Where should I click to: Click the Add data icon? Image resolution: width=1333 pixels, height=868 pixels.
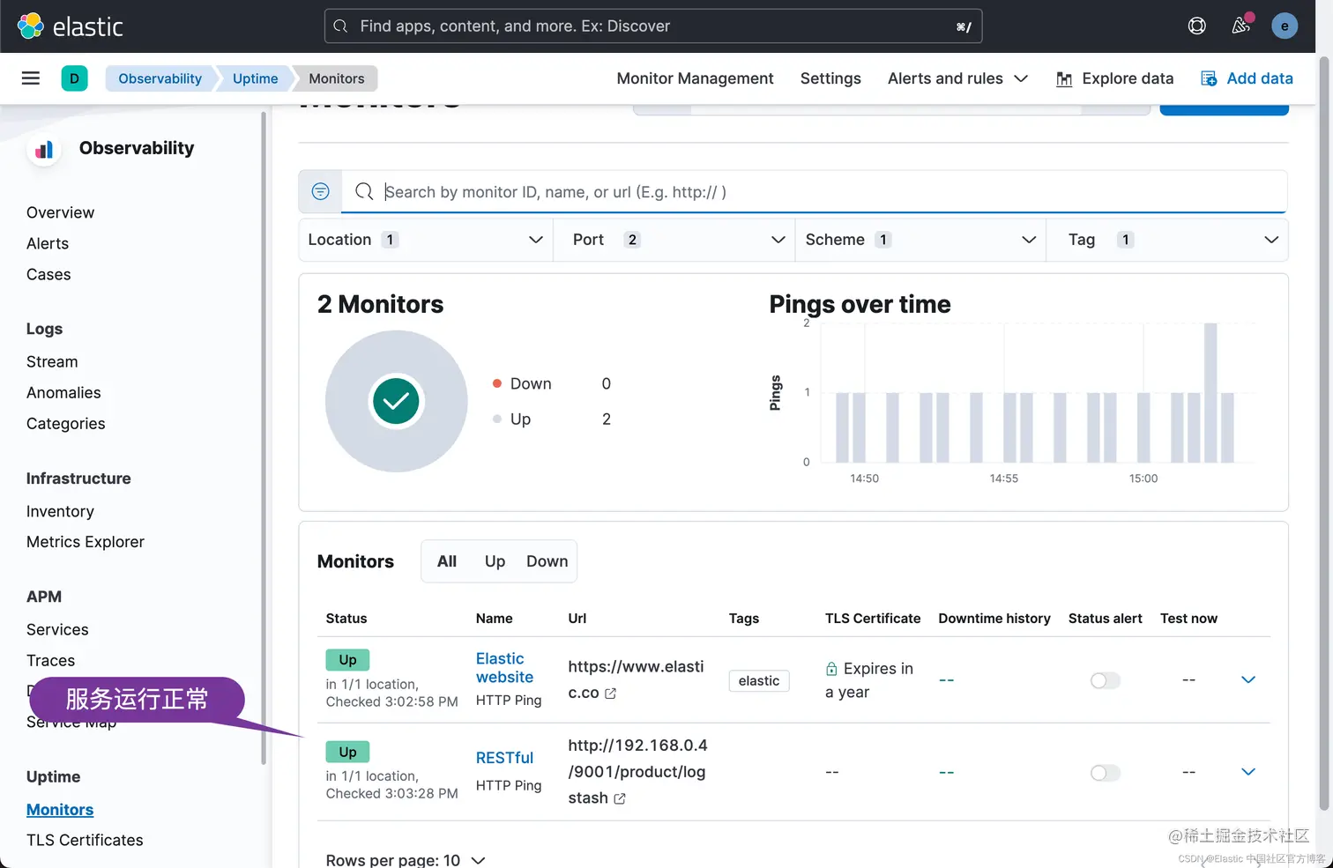coord(1209,78)
